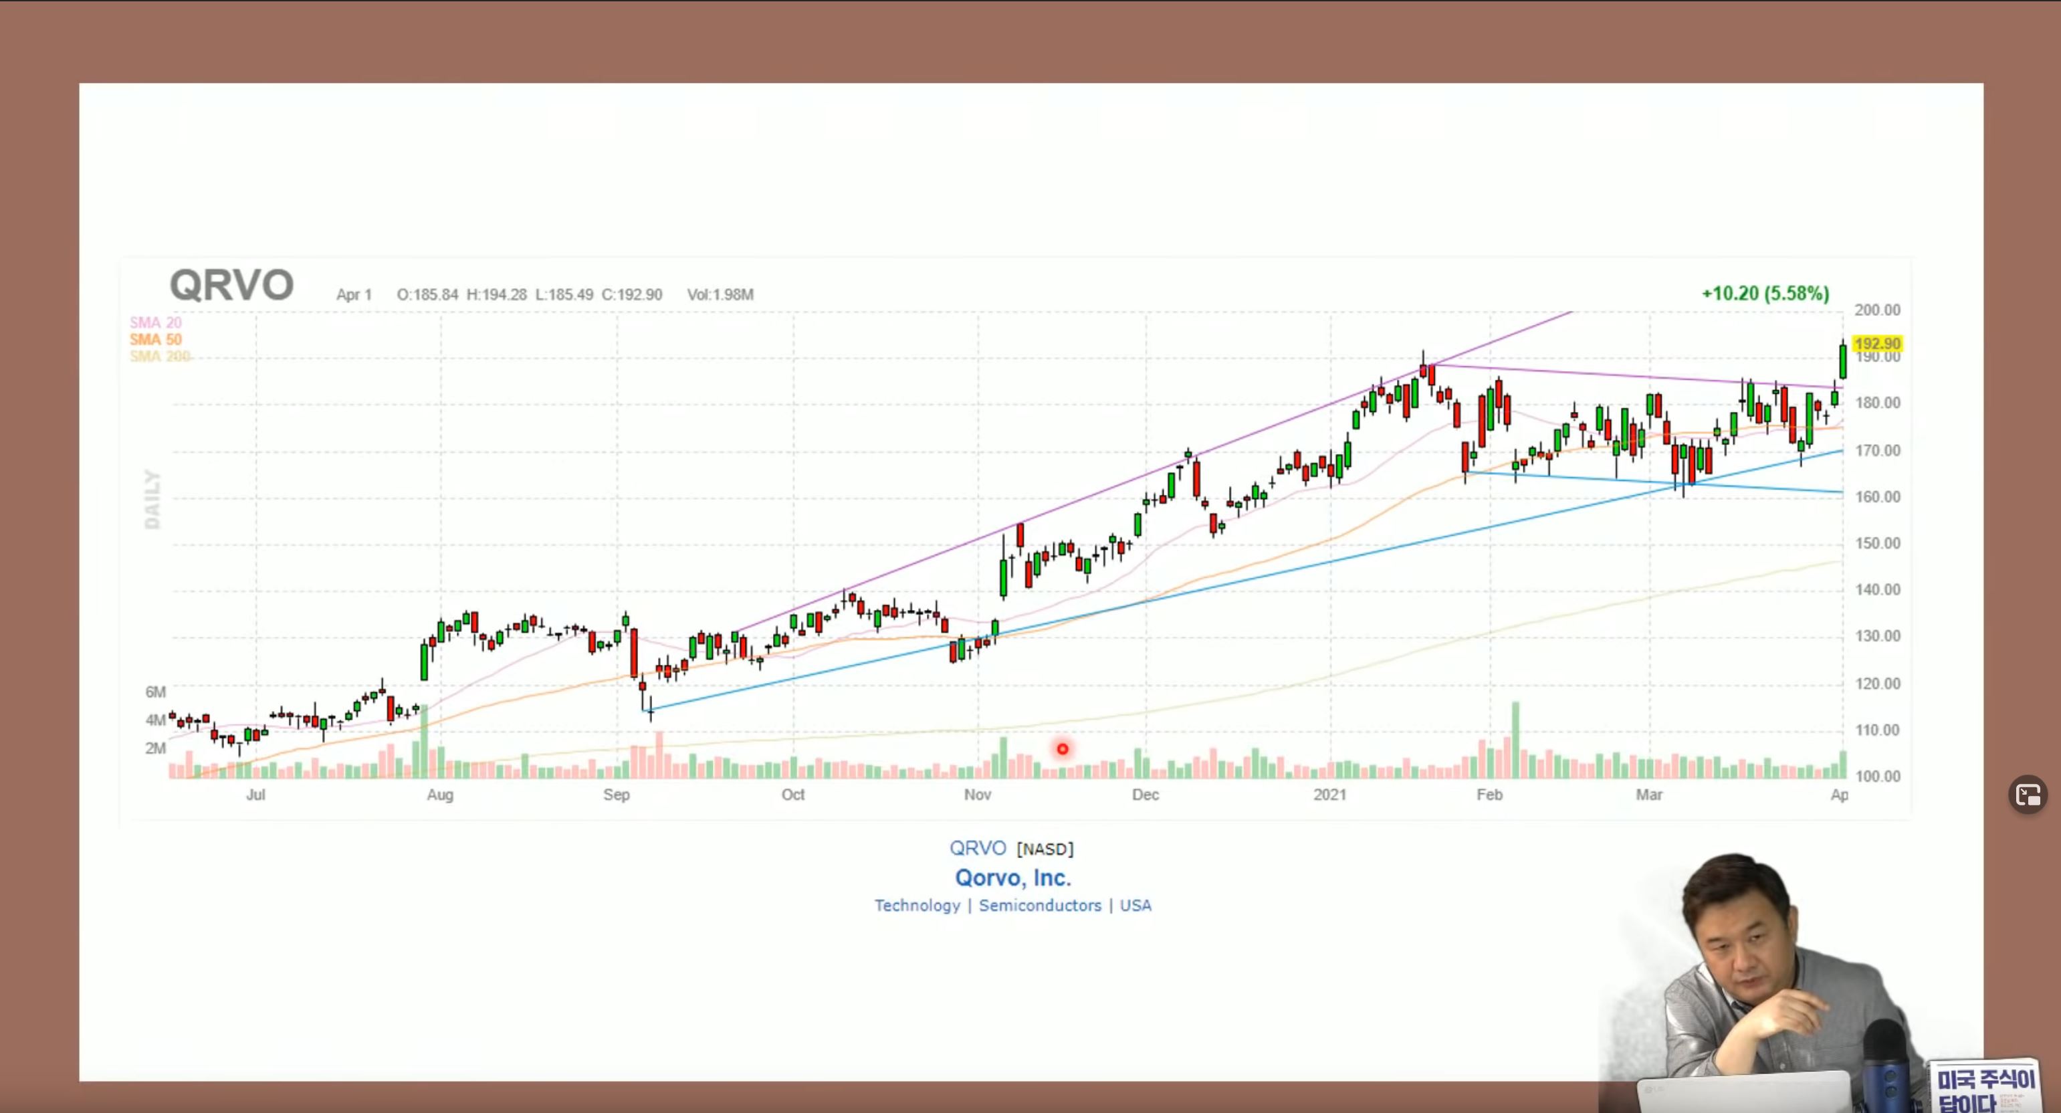This screenshot has height=1113, width=2061.
Task: Click the large QRVO ticker title
Action: (231, 286)
